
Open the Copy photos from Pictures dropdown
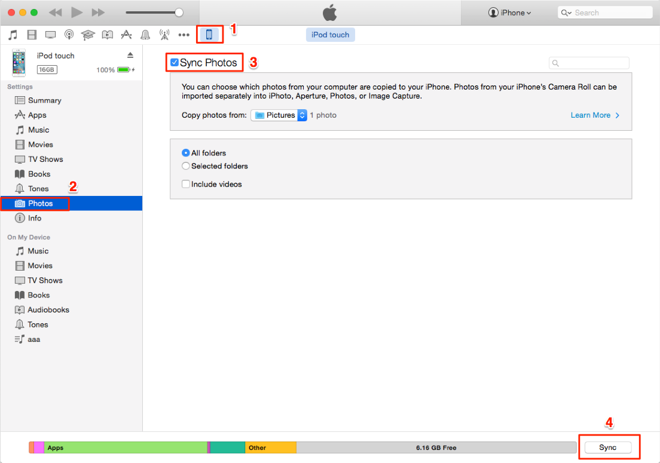(x=279, y=115)
